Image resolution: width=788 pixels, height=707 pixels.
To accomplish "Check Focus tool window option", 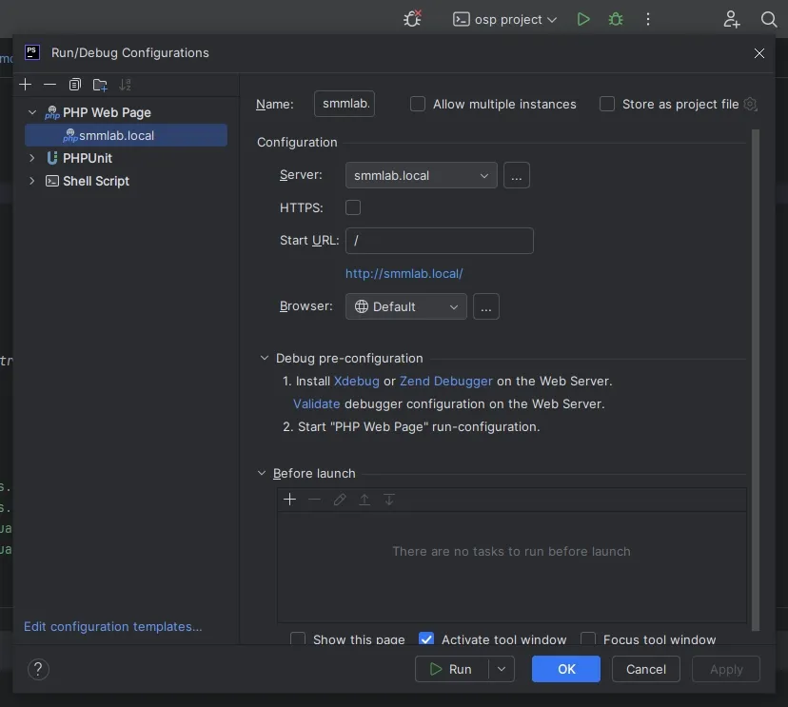I will pyautogui.click(x=588, y=639).
